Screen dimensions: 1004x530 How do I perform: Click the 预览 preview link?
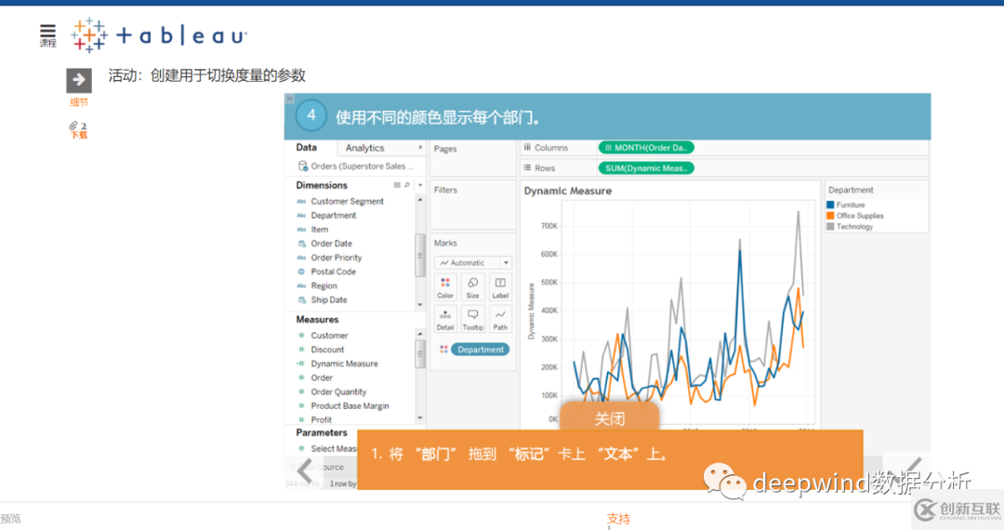tap(11, 519)
